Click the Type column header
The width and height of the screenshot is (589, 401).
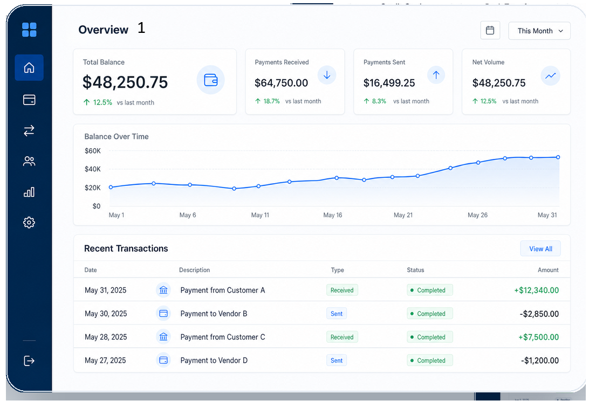tap(337, 270)
